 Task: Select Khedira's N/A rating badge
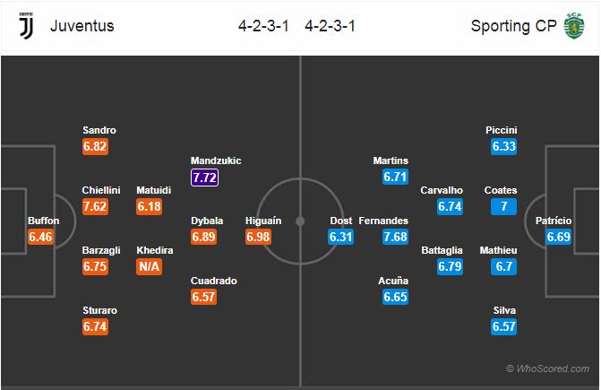[149, 266]
